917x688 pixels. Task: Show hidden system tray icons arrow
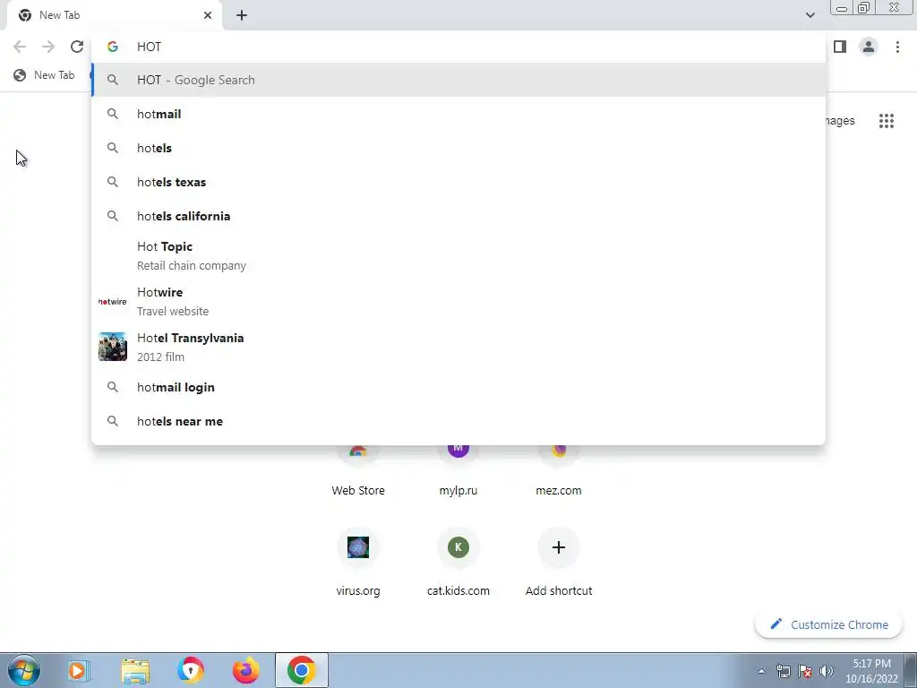point(761,671)
